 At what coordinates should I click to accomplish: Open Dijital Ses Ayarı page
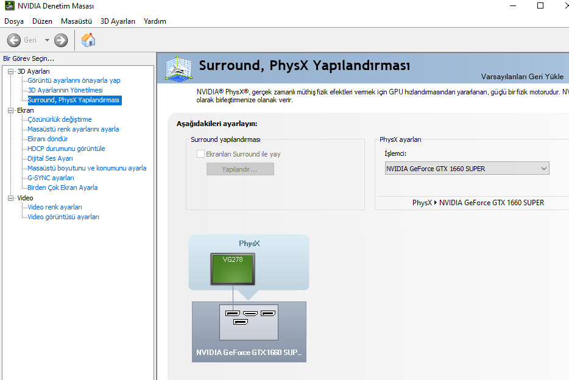tap(50, 158)
